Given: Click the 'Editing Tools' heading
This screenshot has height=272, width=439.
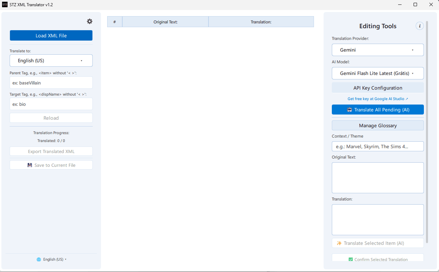Looking at the screenshot, I should pyautogui.click(x=378, y=26).
